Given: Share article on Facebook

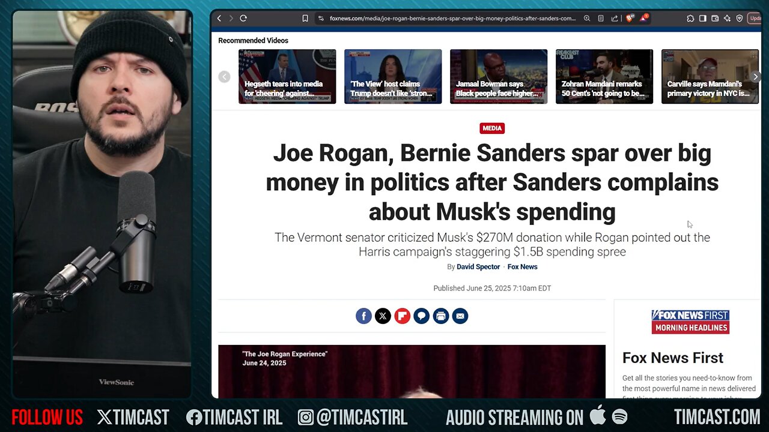Looking at the screenshot, I should click(363, 316).
